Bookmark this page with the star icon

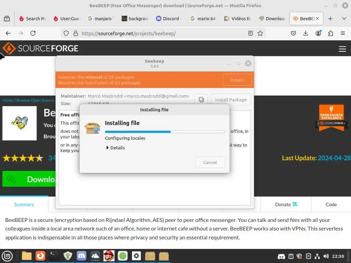click(260, 33)
